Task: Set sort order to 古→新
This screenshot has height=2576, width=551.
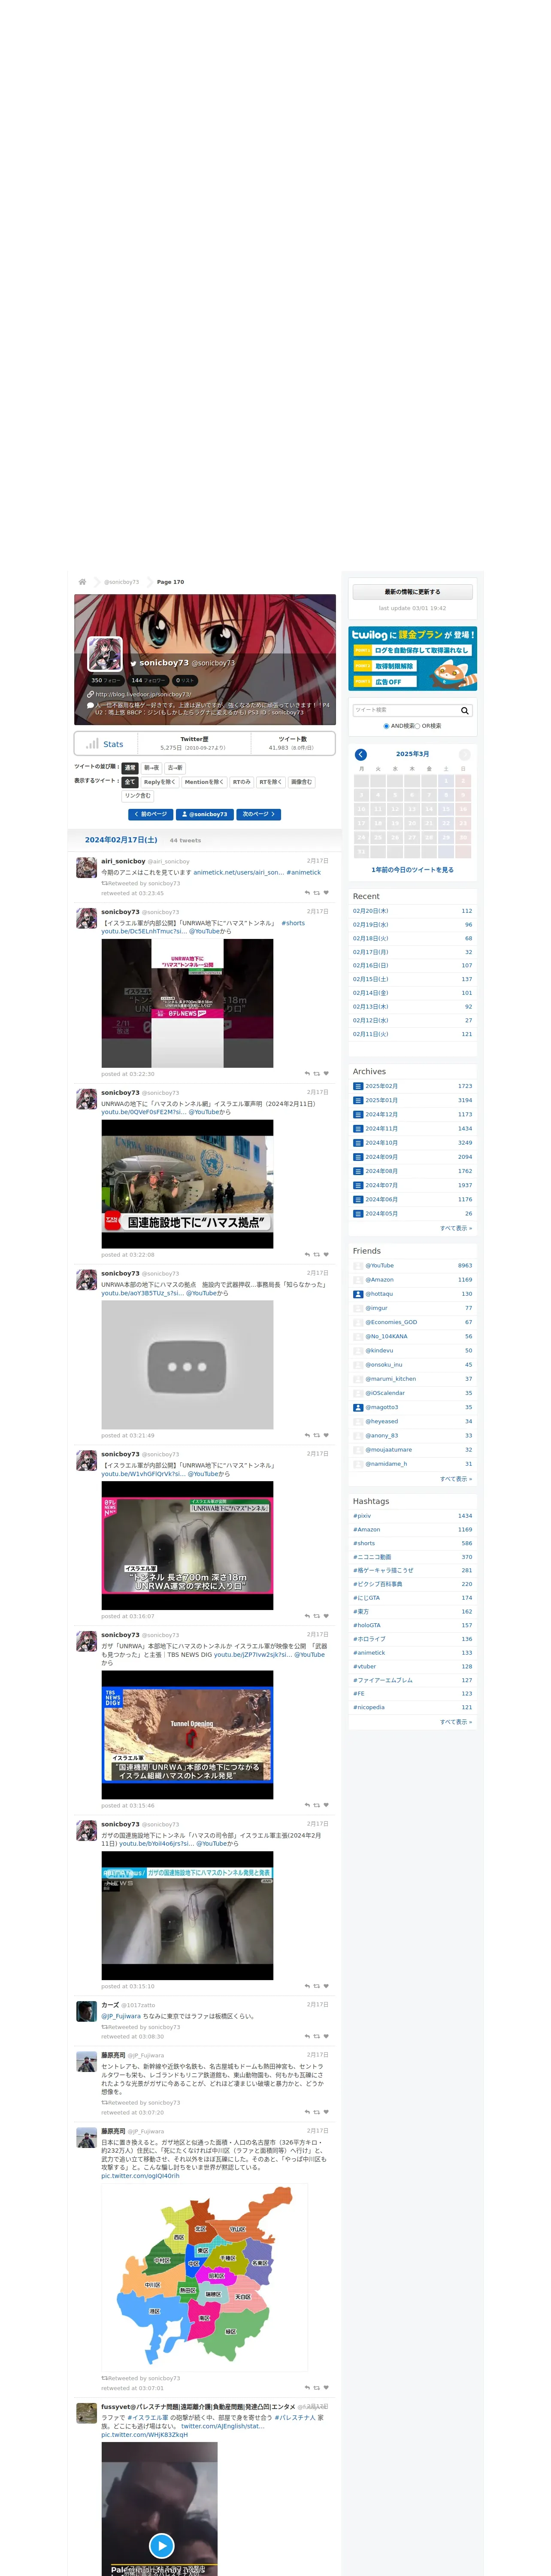Action: [175, 768]
